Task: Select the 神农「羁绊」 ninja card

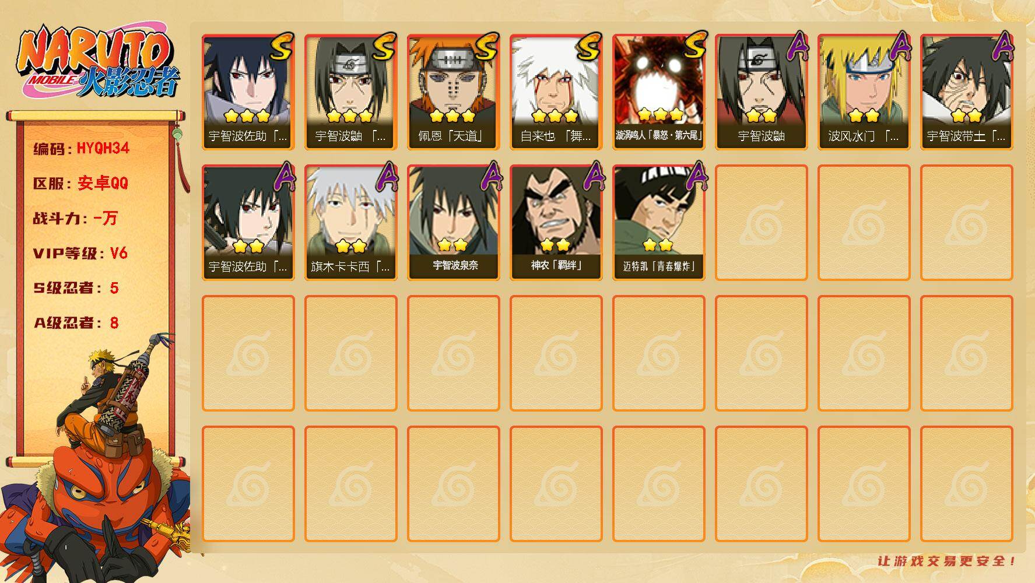Action: pyautogui.click(x=556, y=223)
